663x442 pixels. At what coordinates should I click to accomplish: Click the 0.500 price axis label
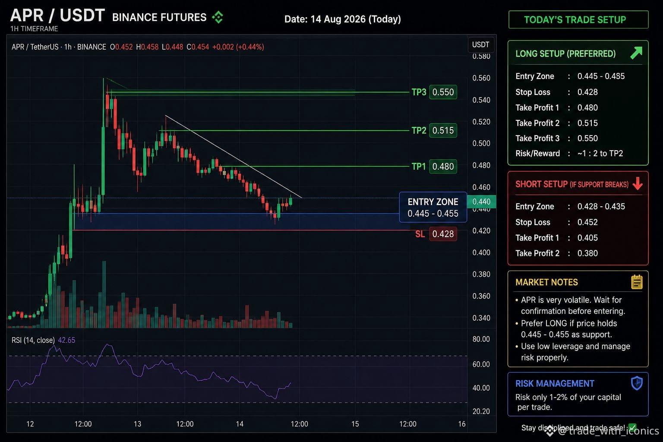(481, 143)
